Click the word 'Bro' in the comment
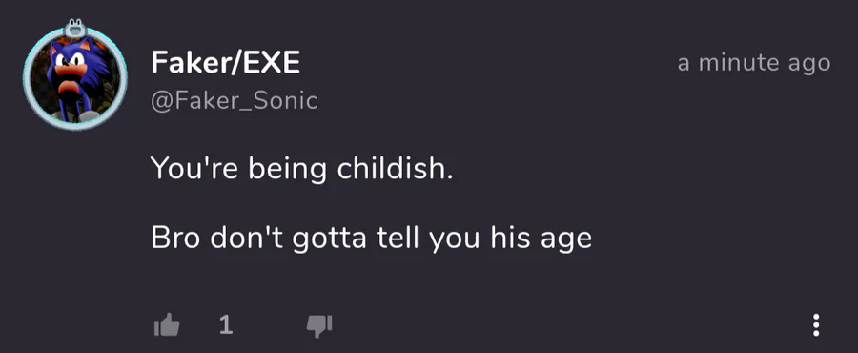858x353 pixels. click(175, 239)
